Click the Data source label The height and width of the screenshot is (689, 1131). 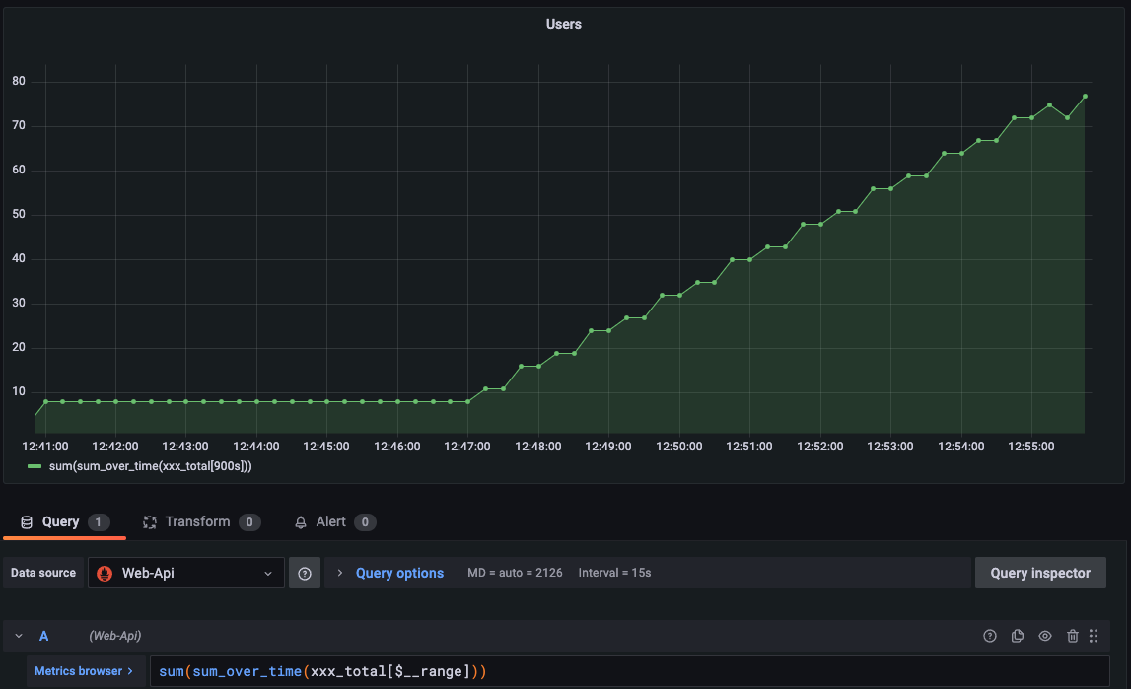[43, 573]
